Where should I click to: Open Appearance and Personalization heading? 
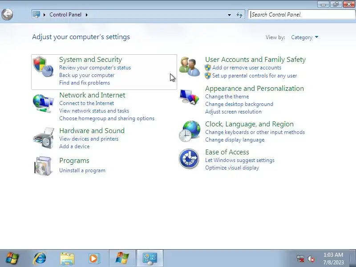coord(255,89)
